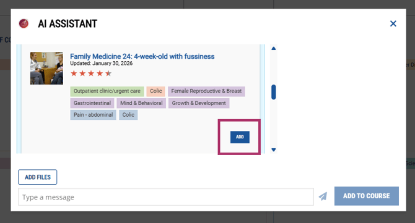Screen dimensions: 415x223
Task: Click the AI Assistant logo icon
Action: pyautogui.click(x=24, y=23)
